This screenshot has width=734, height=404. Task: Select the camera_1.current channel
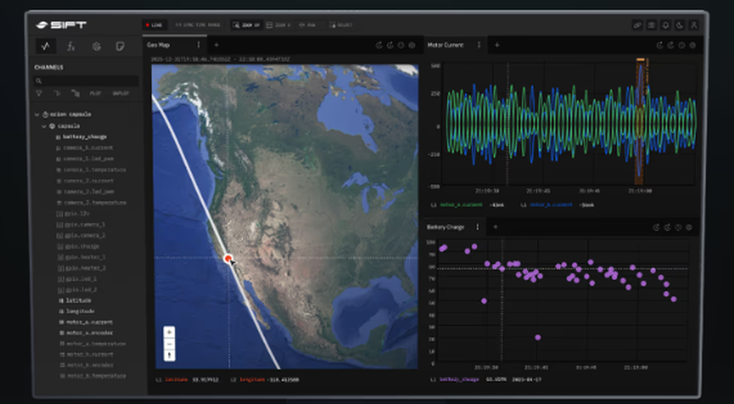[88, 148]
